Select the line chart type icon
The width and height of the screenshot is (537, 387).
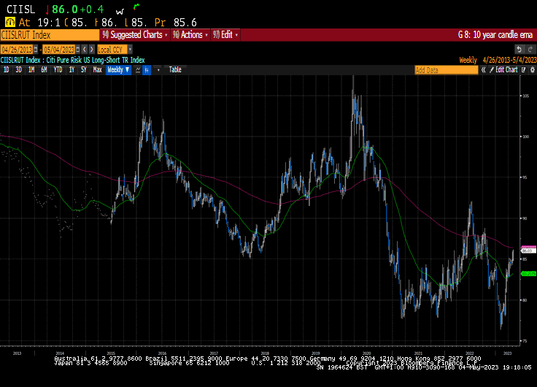click(x=138, y=69)
